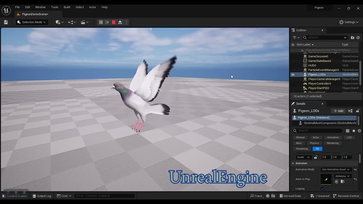Screen dimensions: 363x204
Task: Click the edit Blueprint icon beside Add
Action: (350, 111)
